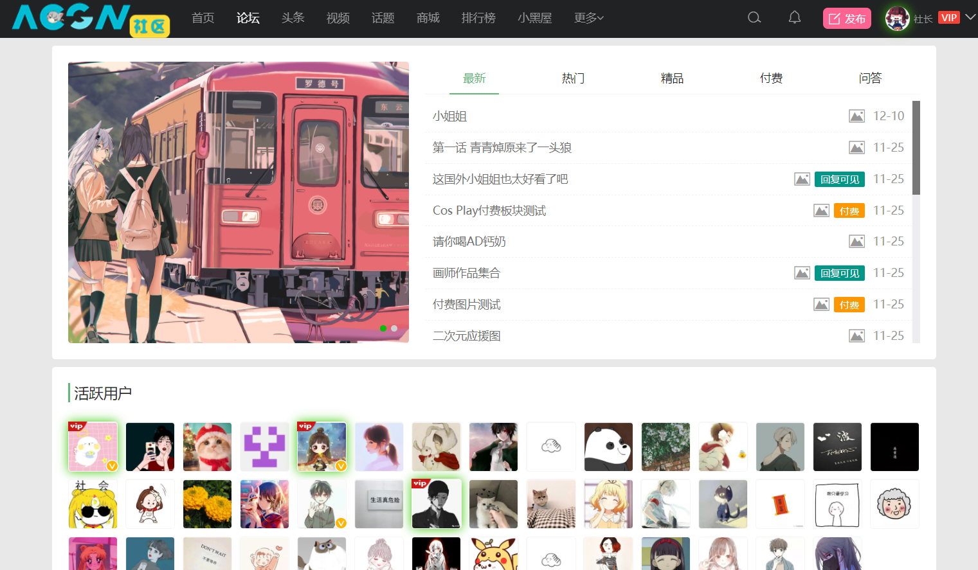Click the purple pixel pattern avatar

tap(264, 447)
